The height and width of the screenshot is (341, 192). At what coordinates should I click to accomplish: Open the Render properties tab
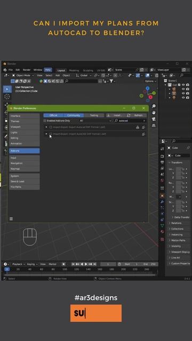pos(162,156)
